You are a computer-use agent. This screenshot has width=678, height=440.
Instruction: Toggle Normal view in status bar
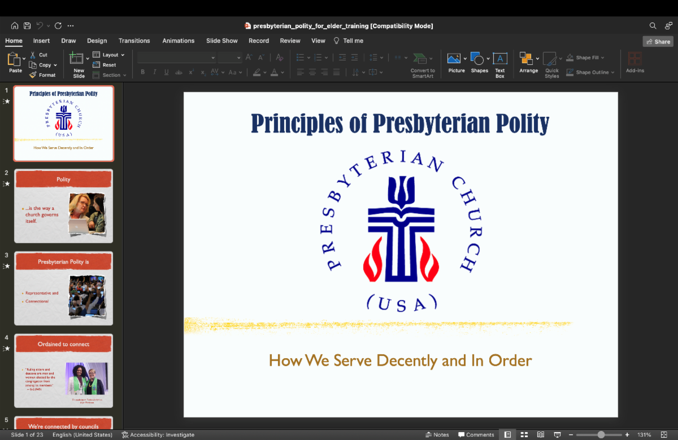coord(507,435)
